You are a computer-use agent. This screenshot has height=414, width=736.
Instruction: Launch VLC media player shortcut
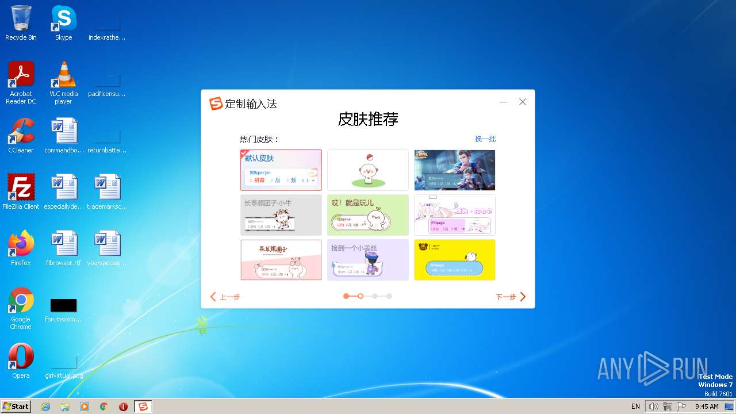tap(64, 83)
